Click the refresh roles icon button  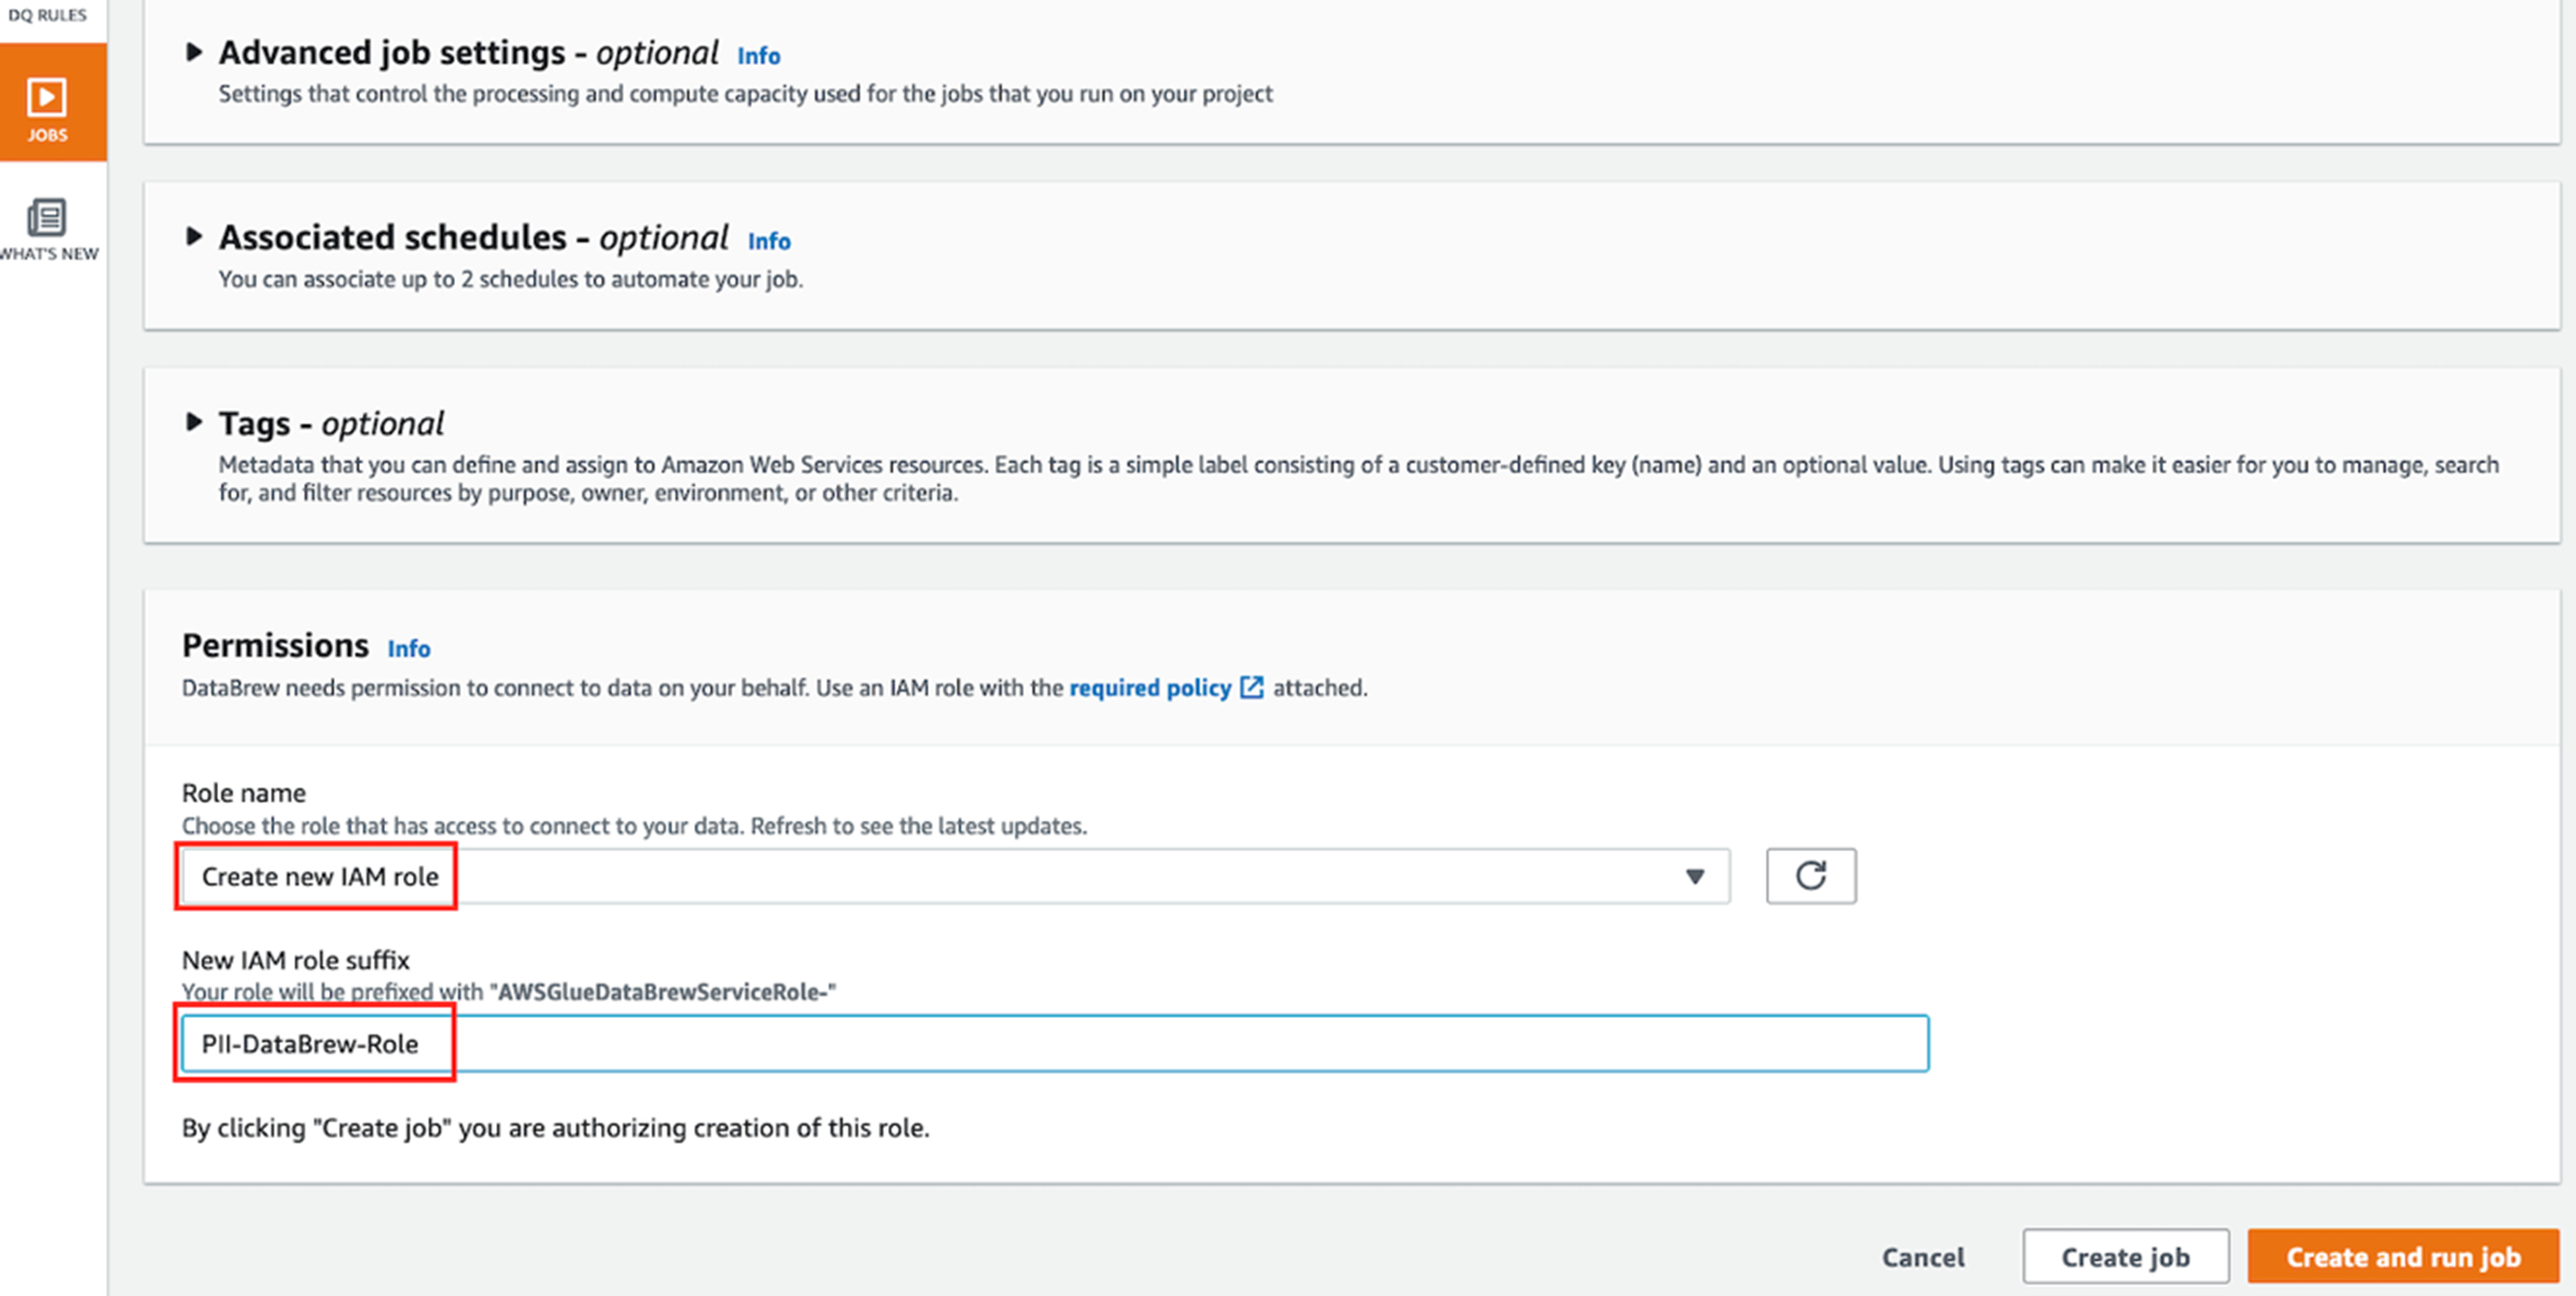(x=1810, y=876)
